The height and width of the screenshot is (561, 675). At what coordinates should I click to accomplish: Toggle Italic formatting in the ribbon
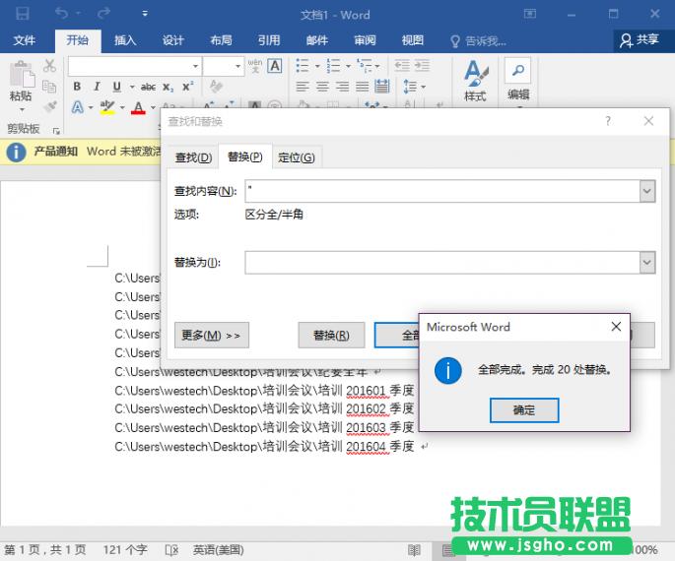pyautogui.click(x=98, y=87)
